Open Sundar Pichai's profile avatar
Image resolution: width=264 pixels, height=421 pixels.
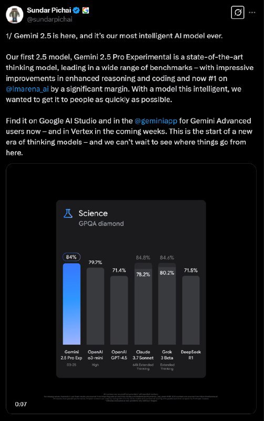(x=15, y=15)
